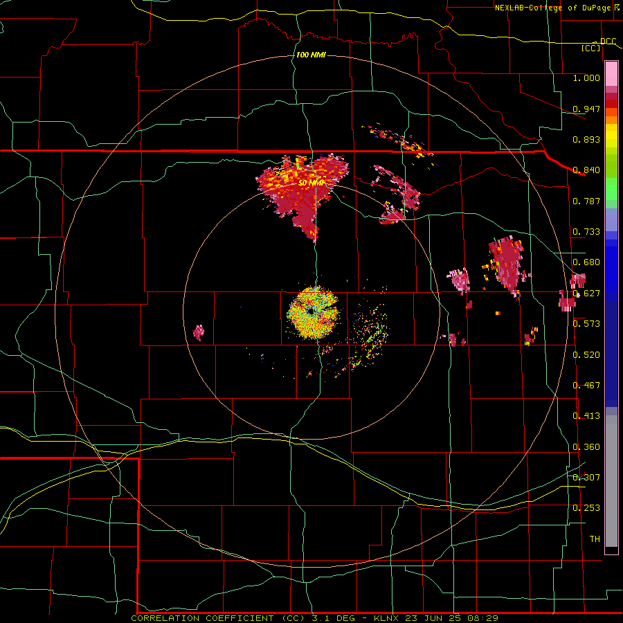Click the NEXLAB-College of DuPage credit text
The image size is (623, 623).
tap(552, 8)
